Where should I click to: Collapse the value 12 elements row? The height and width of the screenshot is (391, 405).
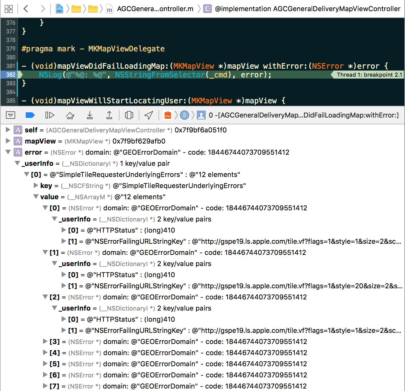36,197
